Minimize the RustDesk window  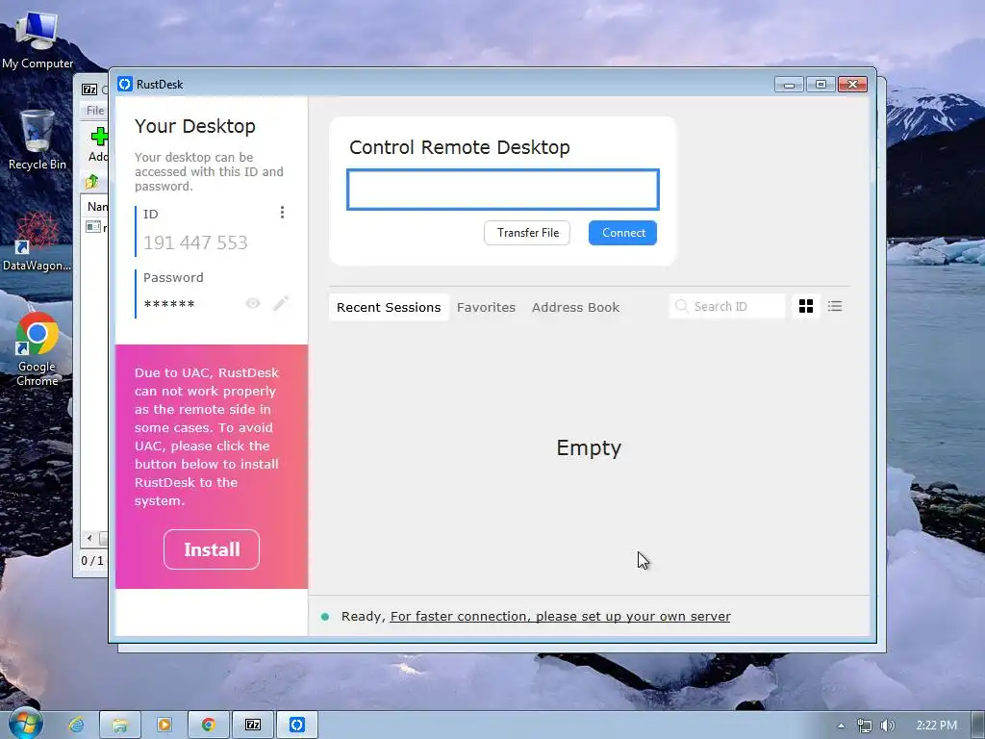[789, 85]
